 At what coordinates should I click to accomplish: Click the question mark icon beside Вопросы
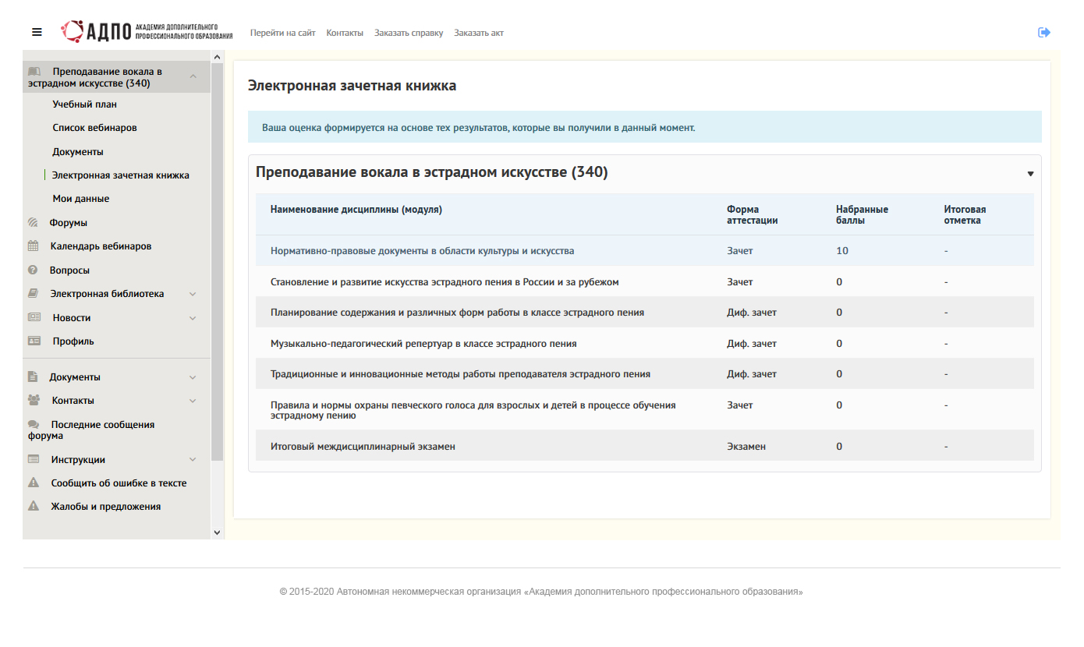[33, 270]
